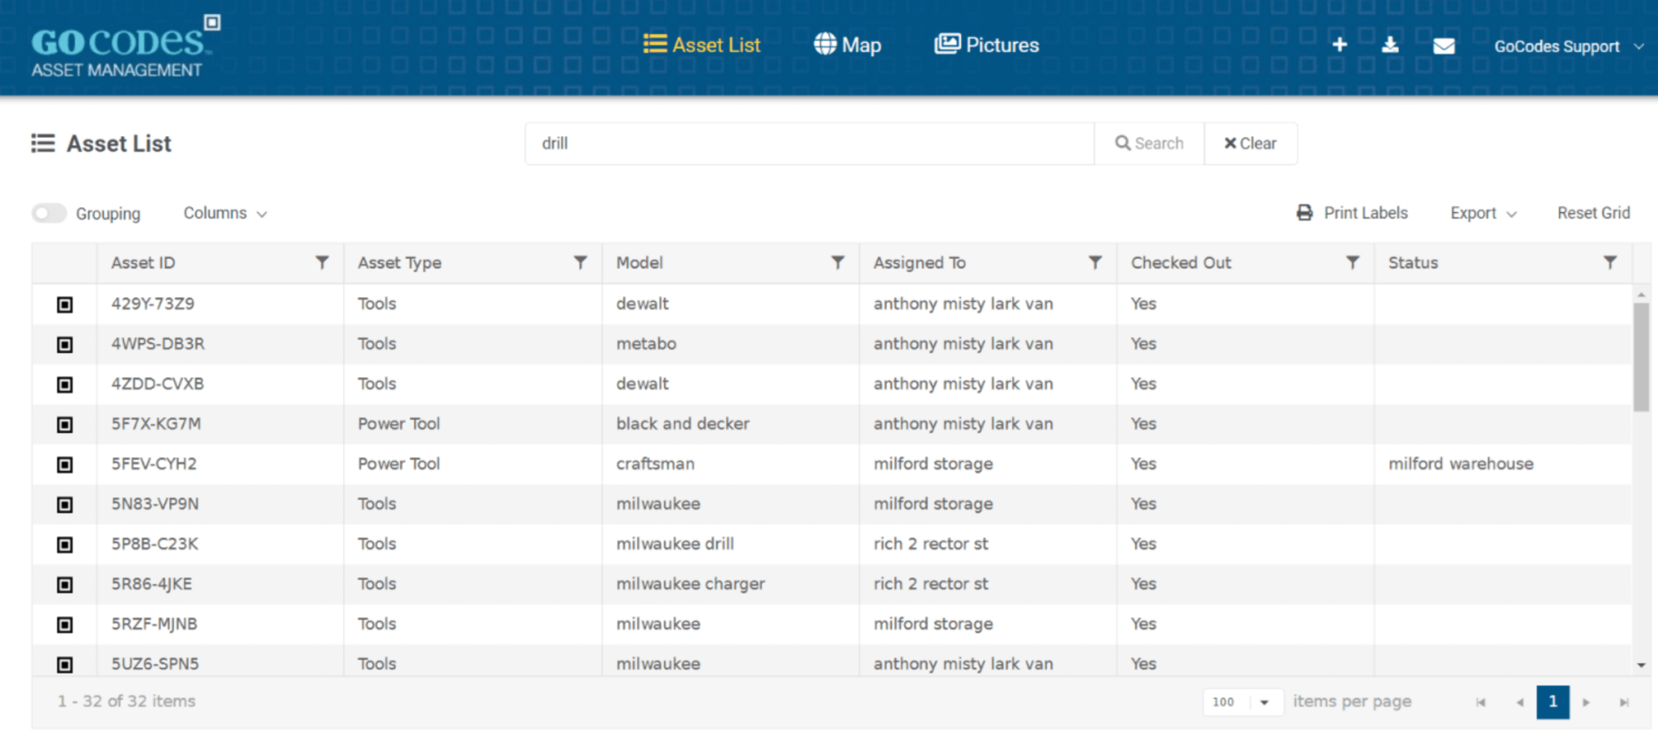Click the filter icon on Status column
This screenshot has width=1658, height=735.
1609,262
